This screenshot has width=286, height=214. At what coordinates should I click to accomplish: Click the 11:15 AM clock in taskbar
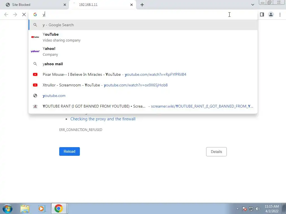point(271,206)
